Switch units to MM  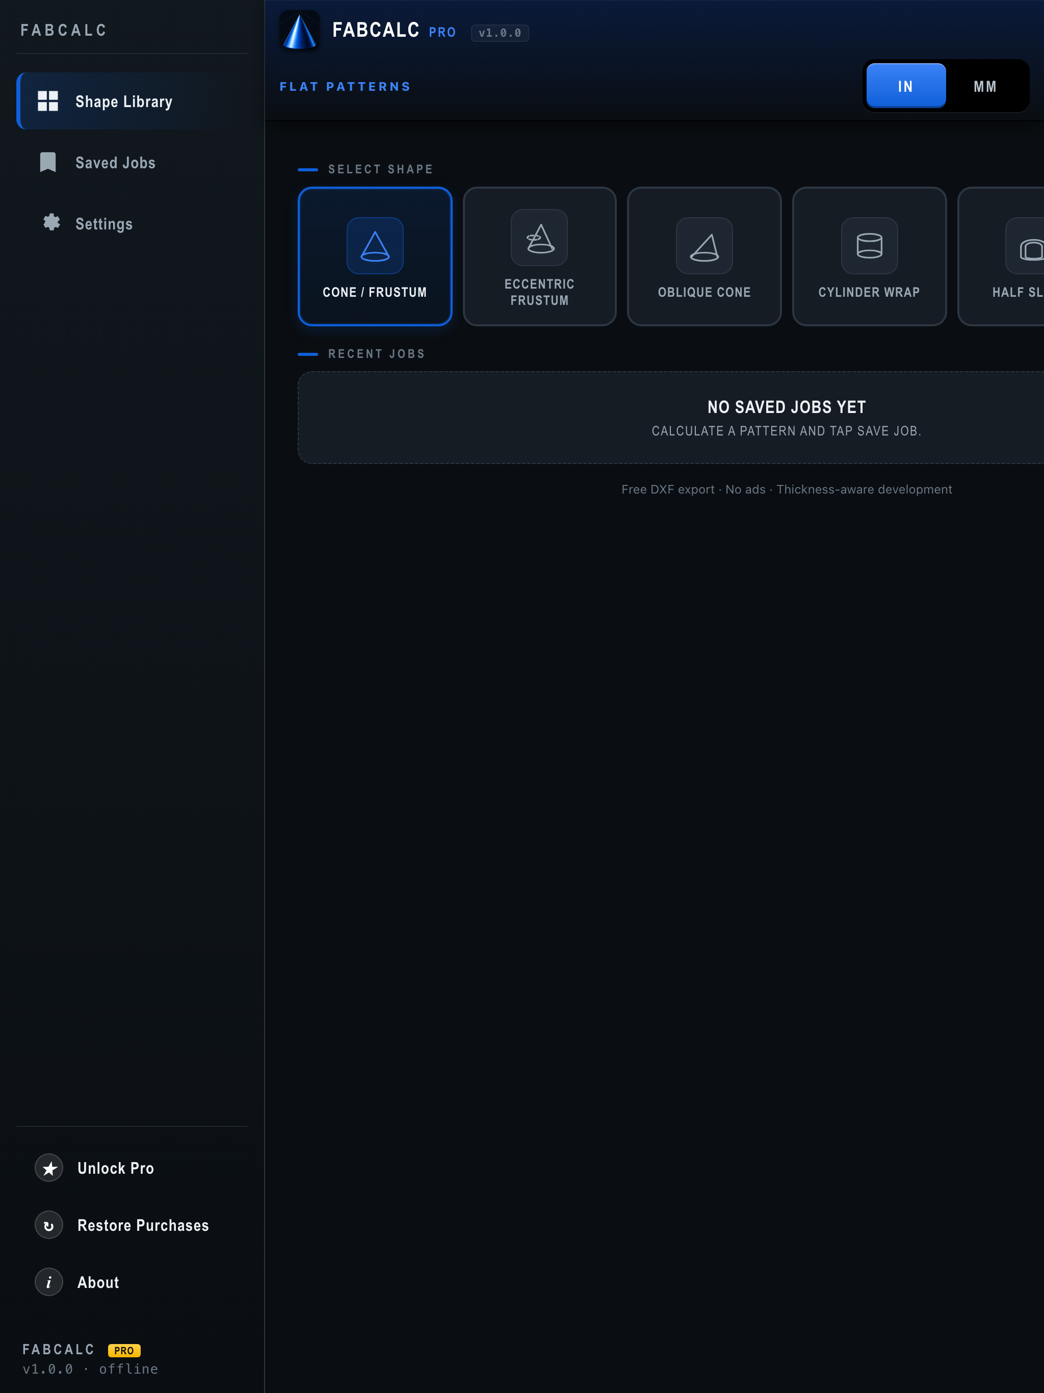[985, 86]
